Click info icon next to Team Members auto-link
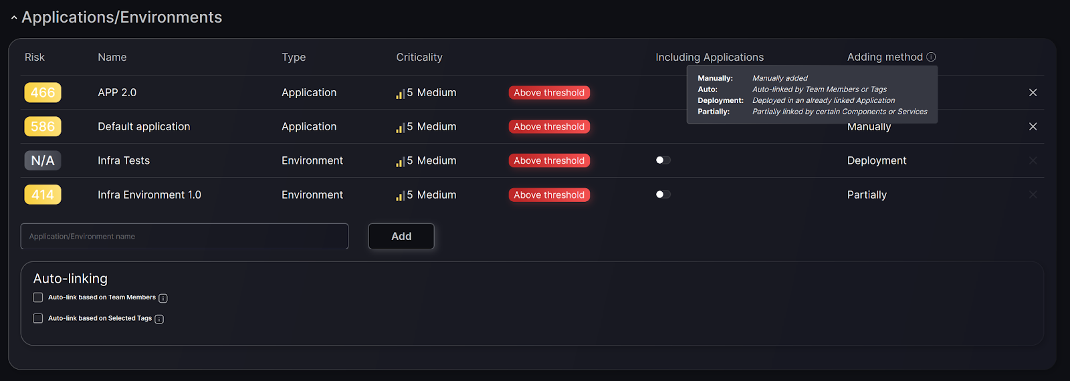The height and width of the screenshot is (381, 1070). (163, 298)
